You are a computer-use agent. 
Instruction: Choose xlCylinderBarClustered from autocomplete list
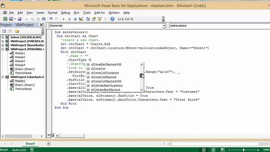point(107,86)
